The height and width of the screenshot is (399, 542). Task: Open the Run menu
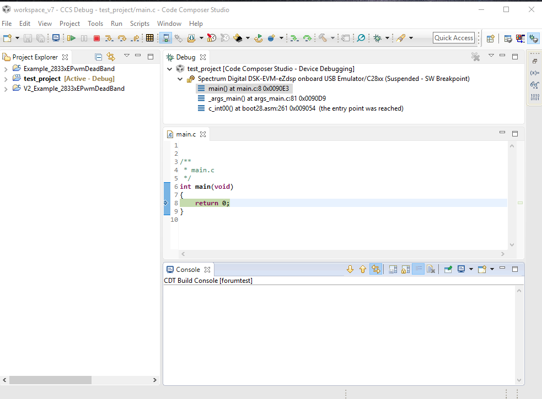click(116, 24)
